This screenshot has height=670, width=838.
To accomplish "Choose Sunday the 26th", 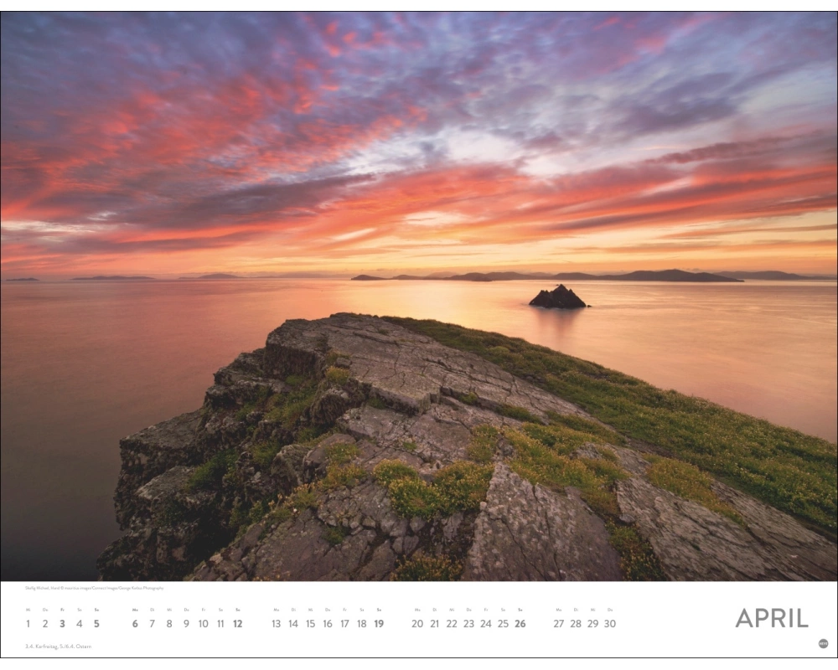I will click(520, 624).
